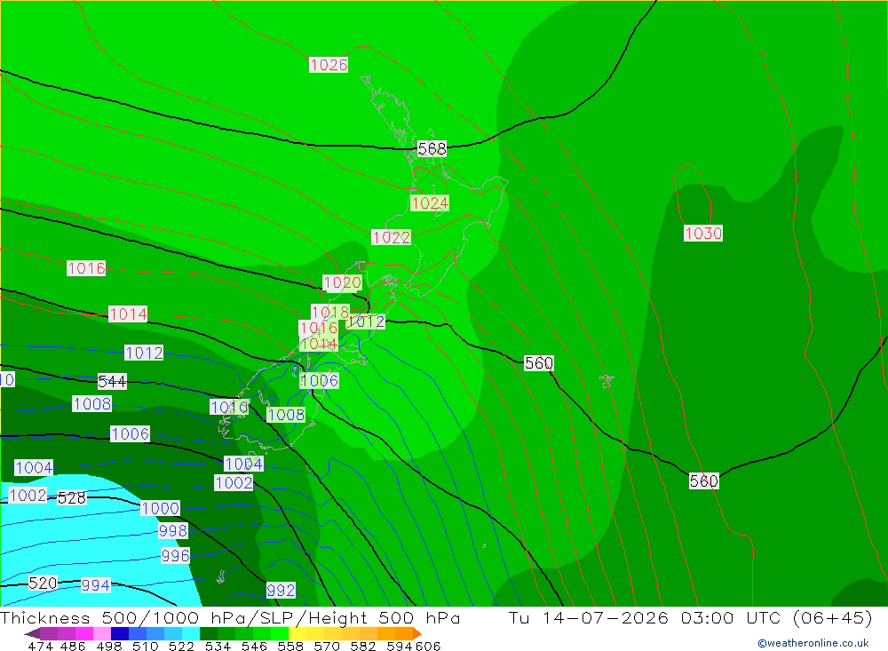Pick the bright yellow legend swatch
Screen dimensions: 888x651
[x=297, y=633]
